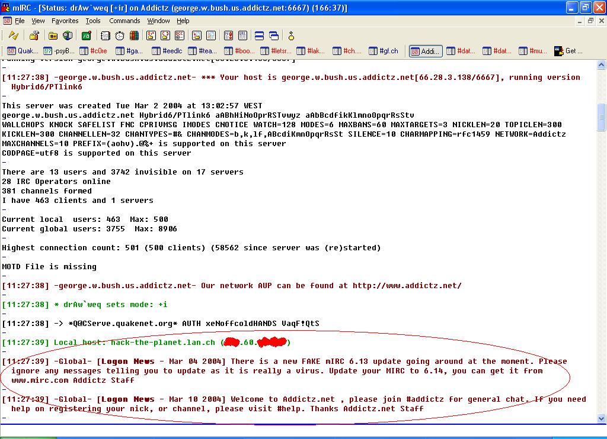Viewport: 607px width, 439px height.
Task: Click '381 channels formed' line
Action: [47, 191]
